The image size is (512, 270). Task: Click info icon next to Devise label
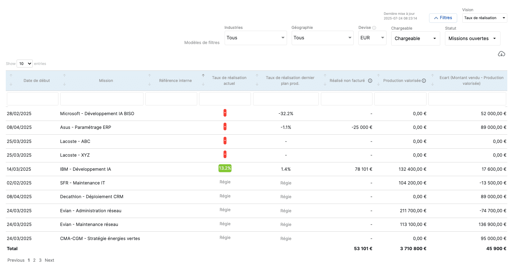374,28
